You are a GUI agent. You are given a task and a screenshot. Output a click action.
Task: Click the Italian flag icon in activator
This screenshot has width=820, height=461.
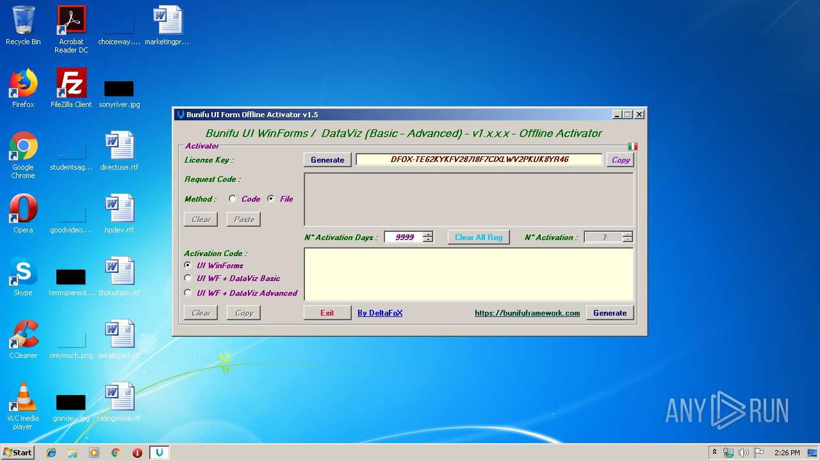(x=633, y=146)
